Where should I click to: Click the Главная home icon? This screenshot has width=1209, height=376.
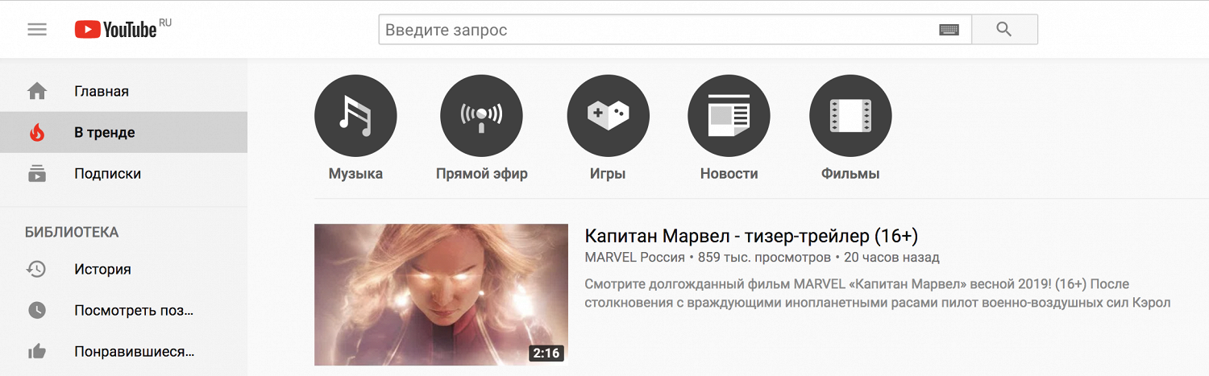coord(37,91)
